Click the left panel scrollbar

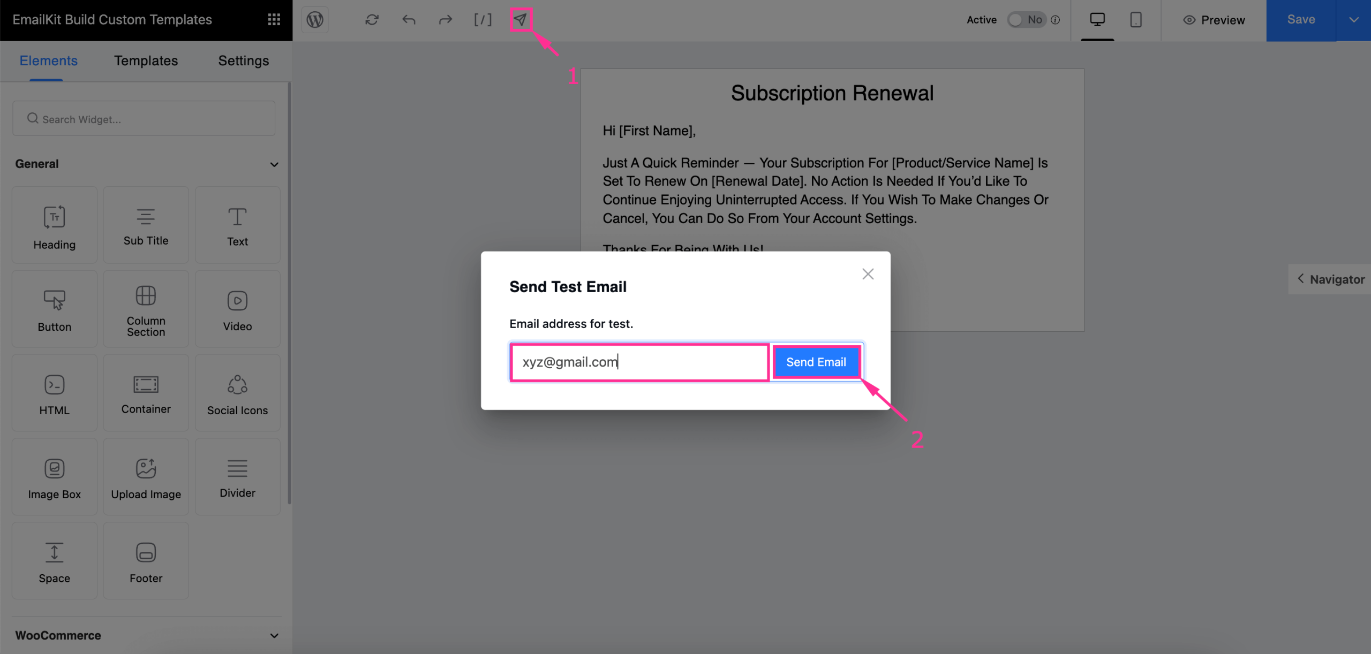(x=290, y=293)
